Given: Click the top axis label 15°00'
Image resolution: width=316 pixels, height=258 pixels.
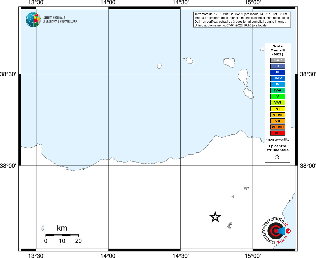Looking at the screenshot, I should click(253, 3).
